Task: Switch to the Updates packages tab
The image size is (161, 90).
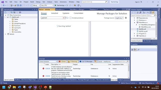Action: tap(66, 13)
